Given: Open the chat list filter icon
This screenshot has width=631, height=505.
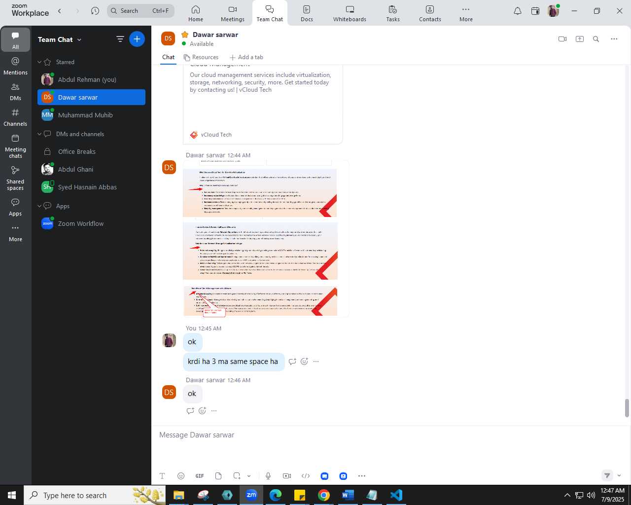Looking at the screenshot, I should pyautogui.click(x=120, y=39).
